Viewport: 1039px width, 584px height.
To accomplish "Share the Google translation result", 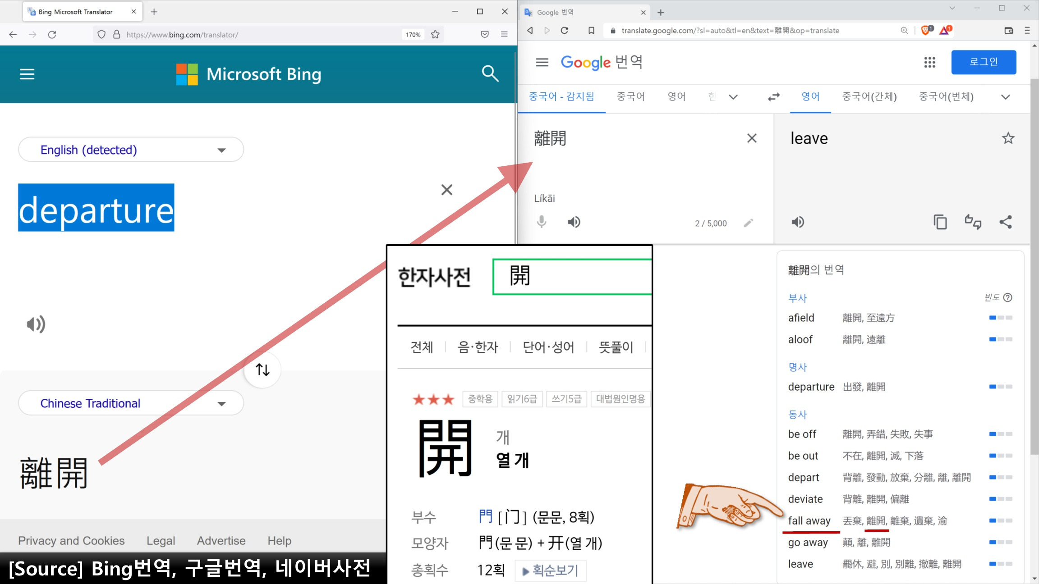I will tap(1006, 222).
